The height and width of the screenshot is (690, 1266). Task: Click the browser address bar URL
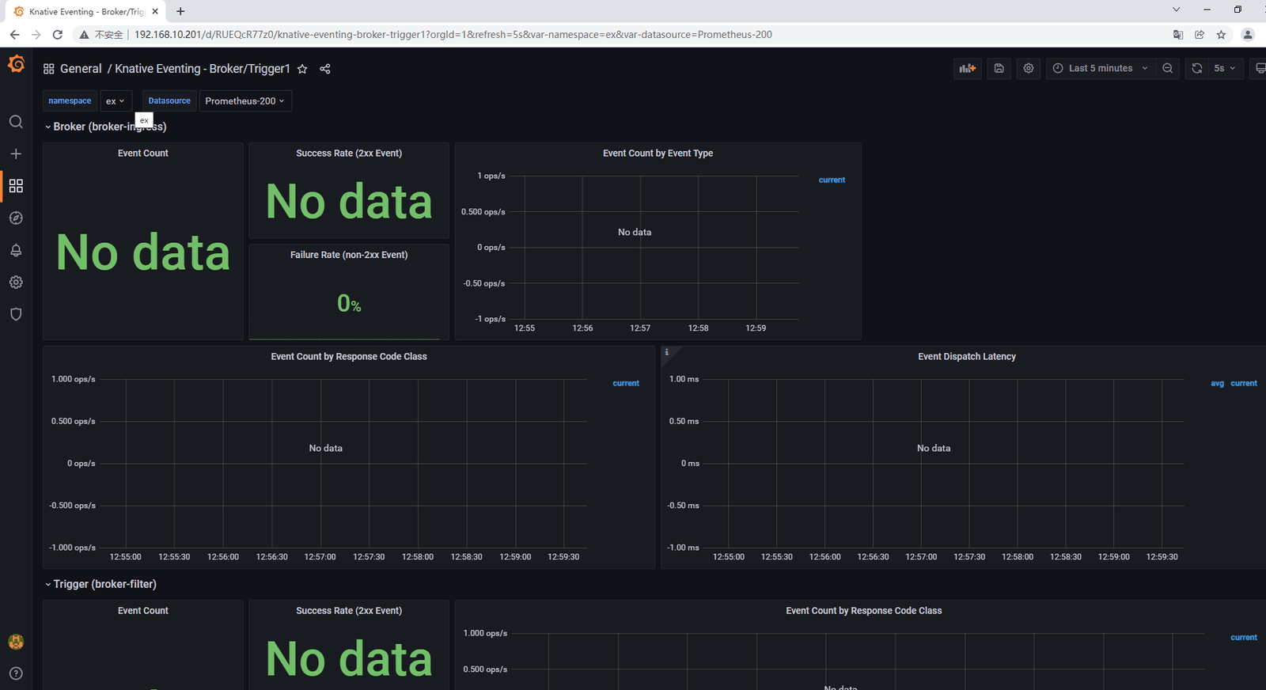pos(453,35)
